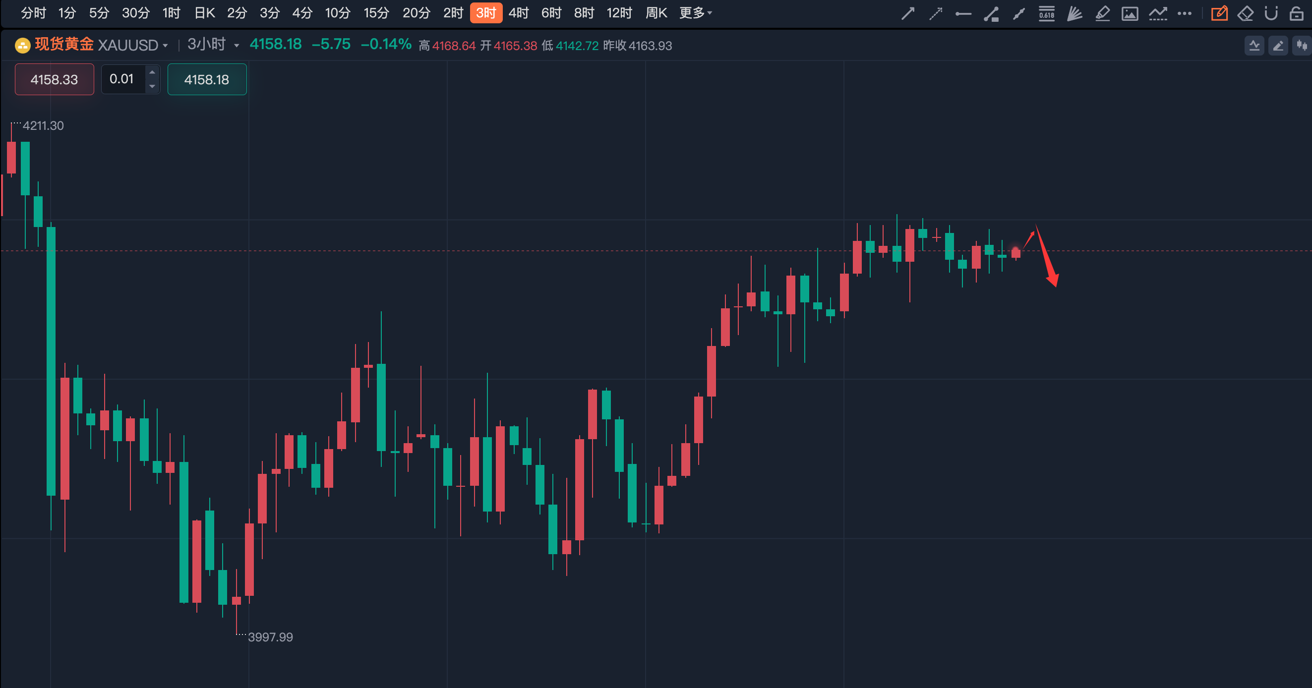This screenshot has height=688, width=1312.
Task: Select the arrow line drawing tool
Action: (x=907, y=13)
